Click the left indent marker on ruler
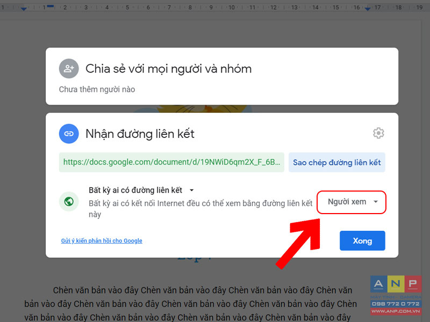The width and height of the screenshot is (430, 322). point(24,9)
